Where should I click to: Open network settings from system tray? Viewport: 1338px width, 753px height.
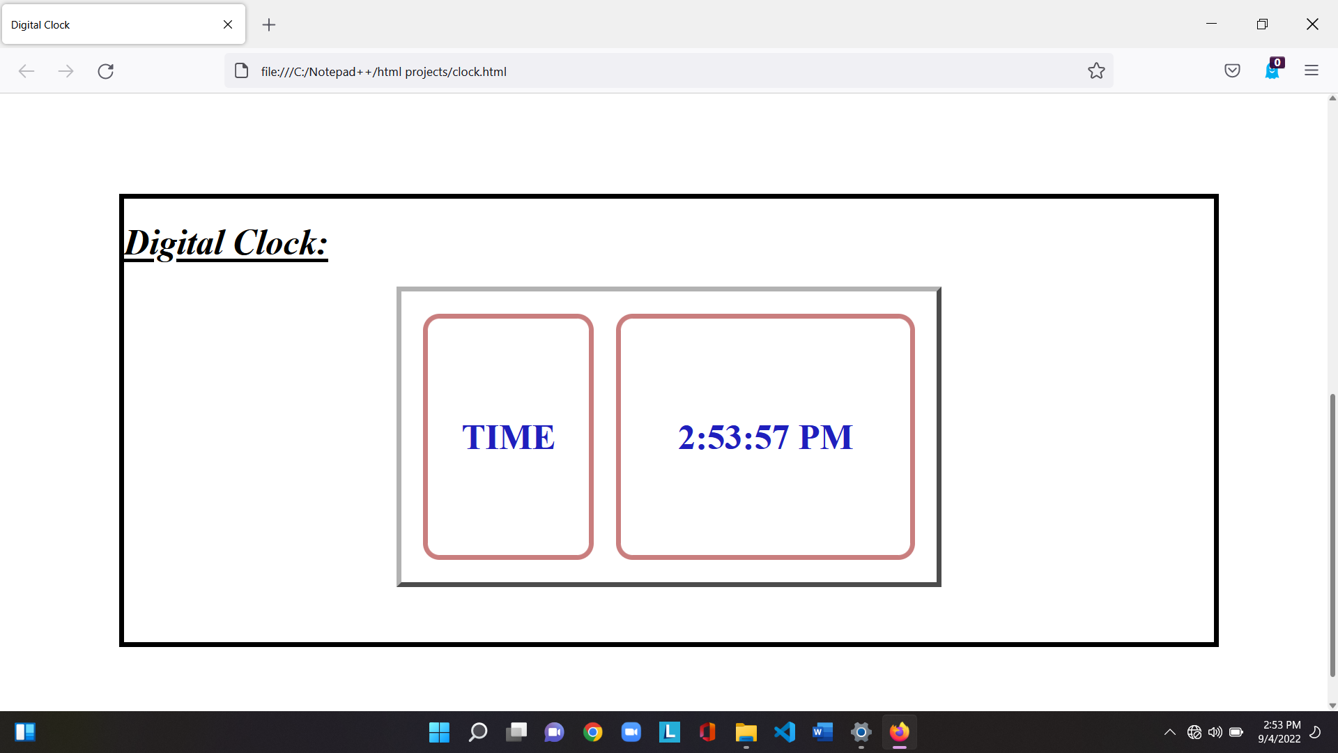tap(1194, 732)
